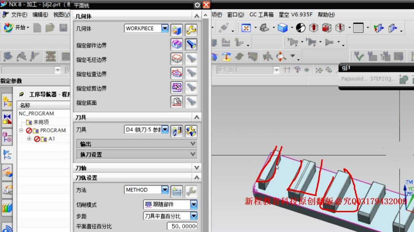Click the Start button in toolbar
Image resolution: width=414 pixels, height=232 pixels.
[16, 28]
